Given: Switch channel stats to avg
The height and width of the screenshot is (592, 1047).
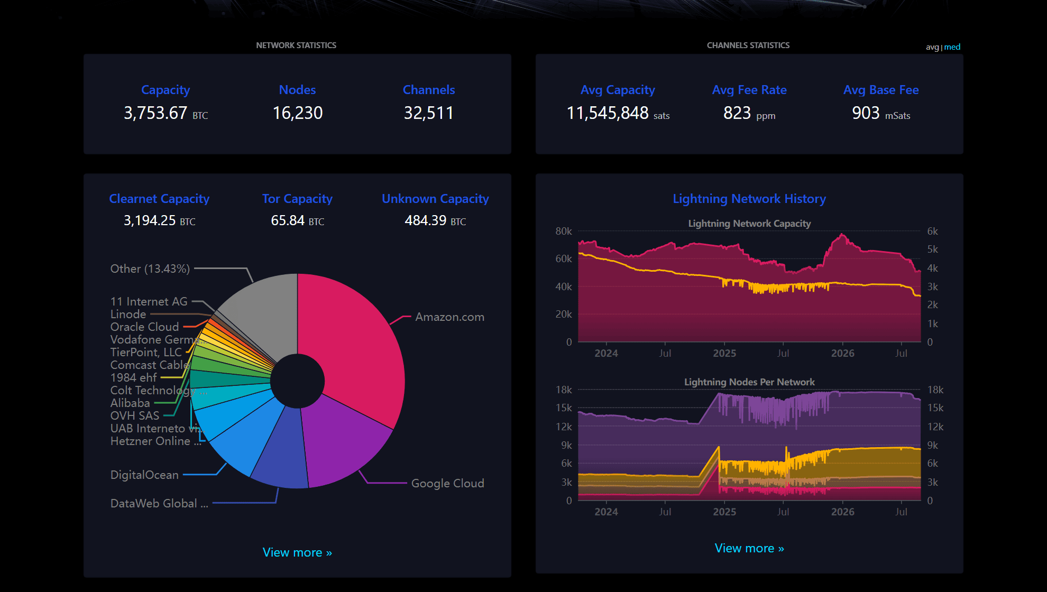Looking at the screenshot, I should [932, 47].
